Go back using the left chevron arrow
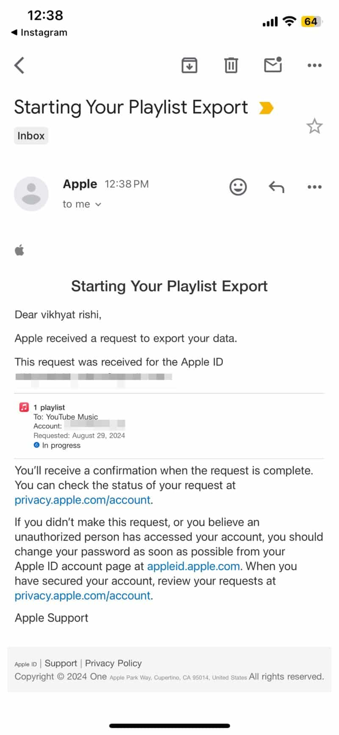The width and height of the screenshot is (339, 735). [19, 65]
